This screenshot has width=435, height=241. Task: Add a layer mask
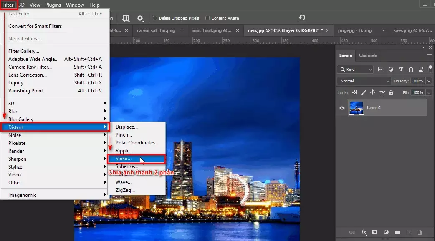[x=374, y=232]
